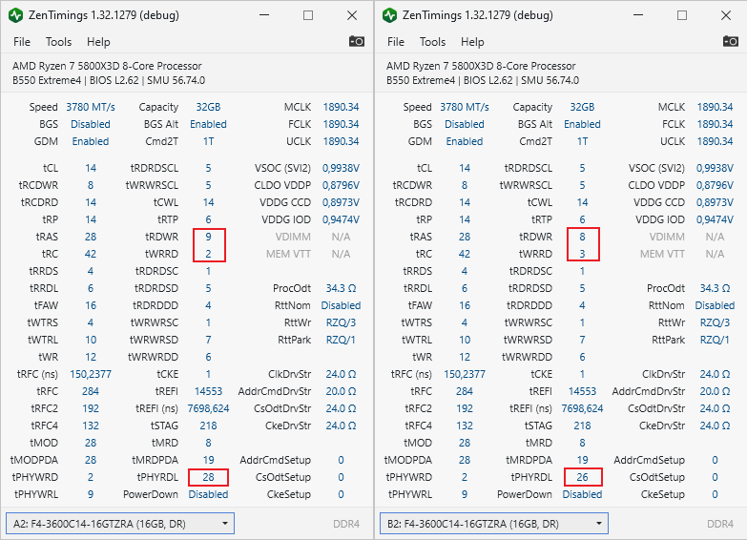The height and width of the screenshot is (540, 747).
Task: Click tRFC value 284 in right window
Action: (465, 391)
